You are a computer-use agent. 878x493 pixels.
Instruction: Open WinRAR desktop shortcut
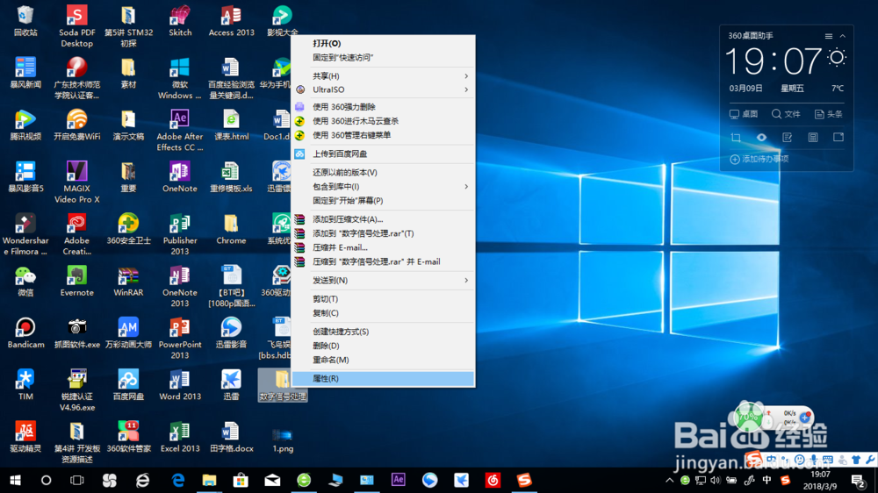[x=128, y=281]
